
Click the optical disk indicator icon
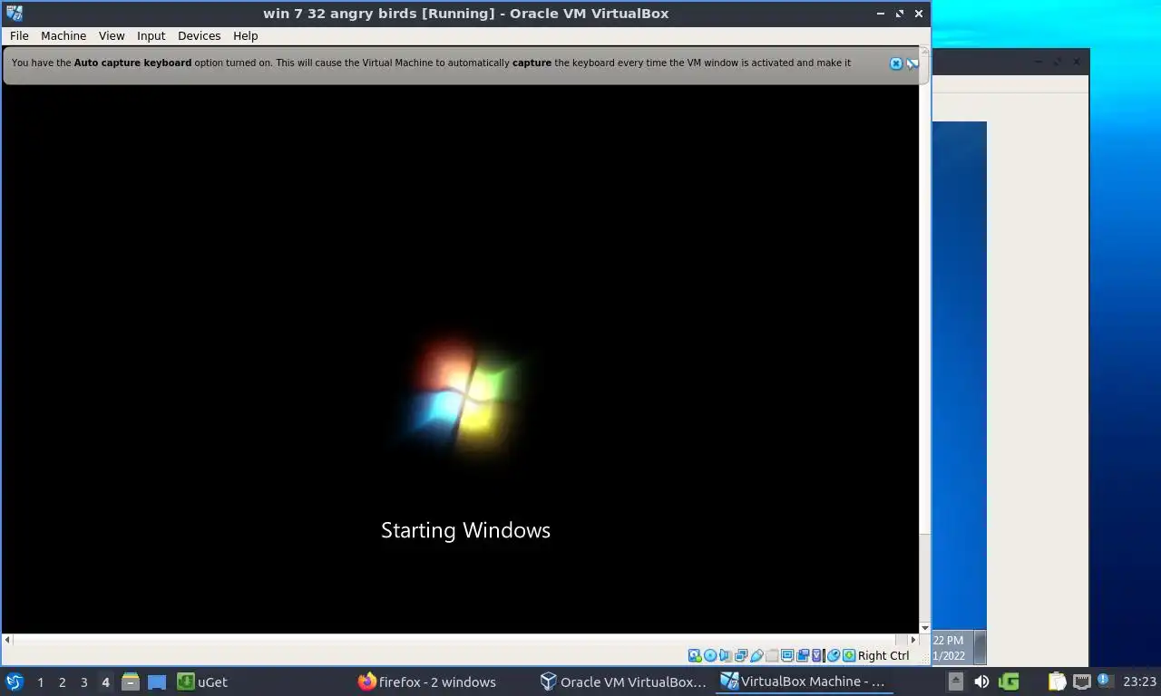click(x=710, y=655)
